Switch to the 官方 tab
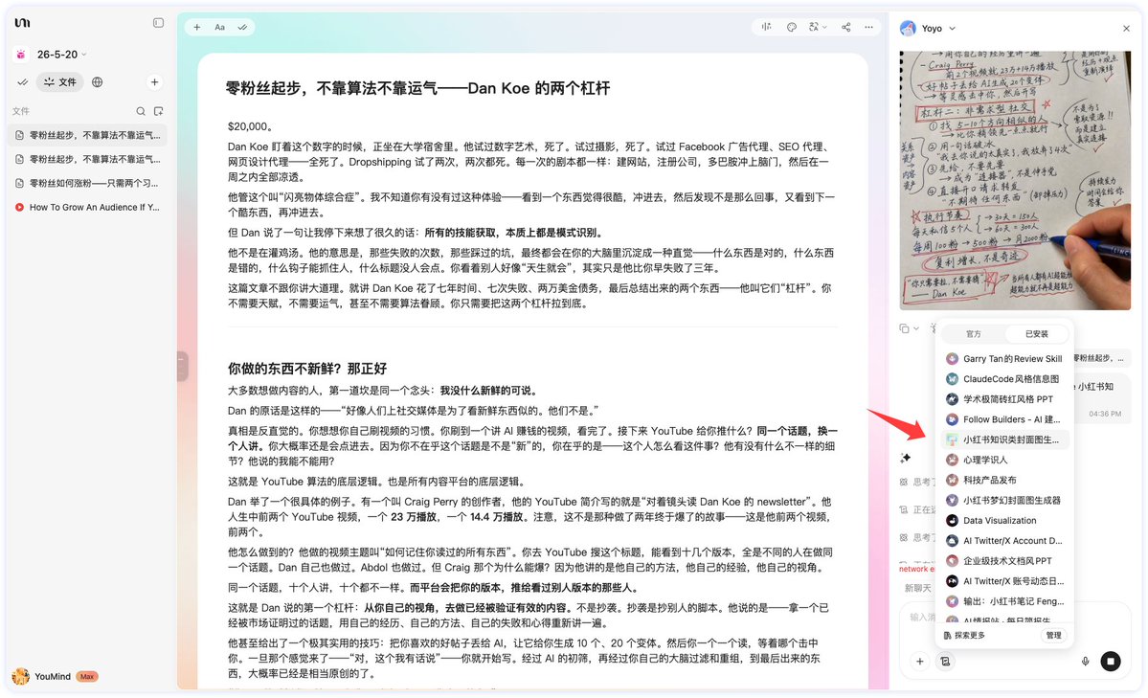This screenshot has width=1148, height=698. click(x=973, y=334)
